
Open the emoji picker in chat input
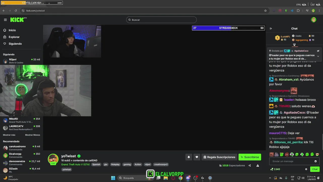click(x=315, y=161)
